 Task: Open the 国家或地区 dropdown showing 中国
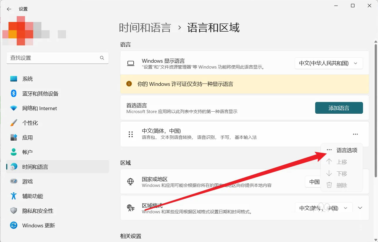pyautogui.click(x=313, y=182)
